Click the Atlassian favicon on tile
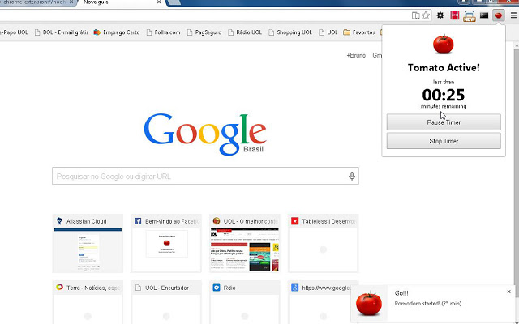Screen dimensions: 519x324 [59, 221]
